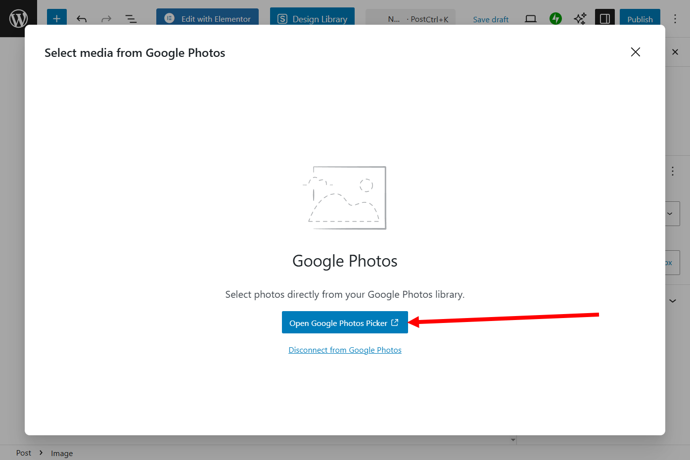The image size is (690, 460).
Task: Open the editor options three-dot menu
Action: 675,19
